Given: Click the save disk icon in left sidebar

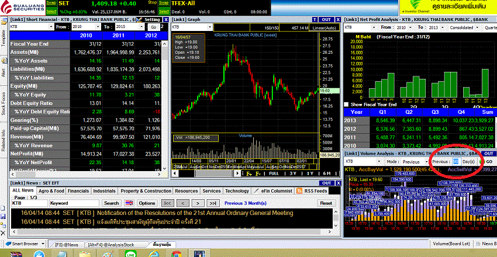Looking at the screenshot, I should [3, 217].
